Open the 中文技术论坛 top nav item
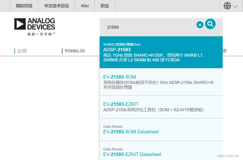The height and width of the screenshot is (160, 243). pyautogui.click(x=57, y=6)
